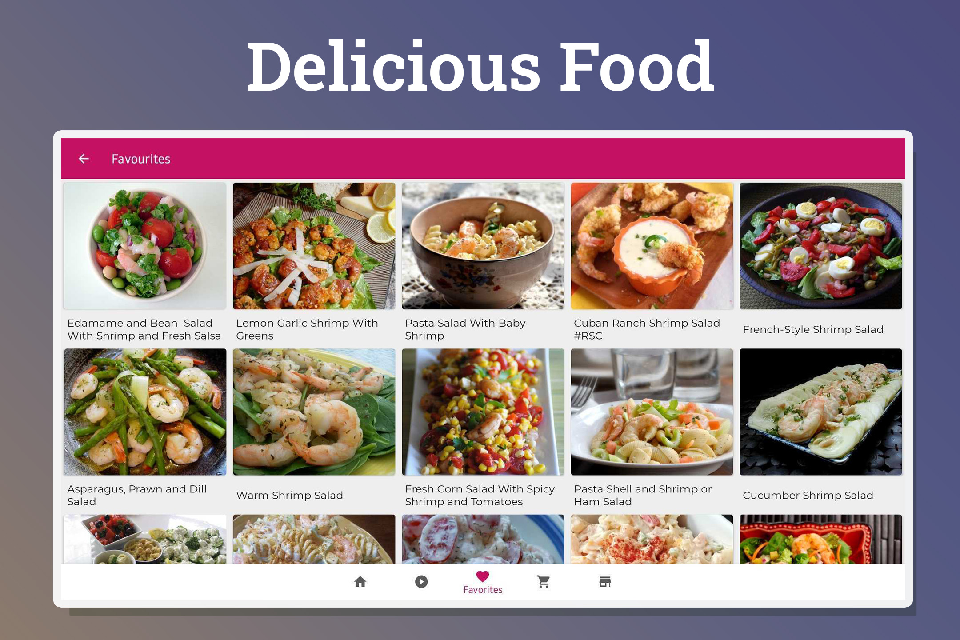This screenshot has width=960, height=640.
Task: Select Pasta Salad With Baby Shrimp image
Action: click(x=483, y=246)
